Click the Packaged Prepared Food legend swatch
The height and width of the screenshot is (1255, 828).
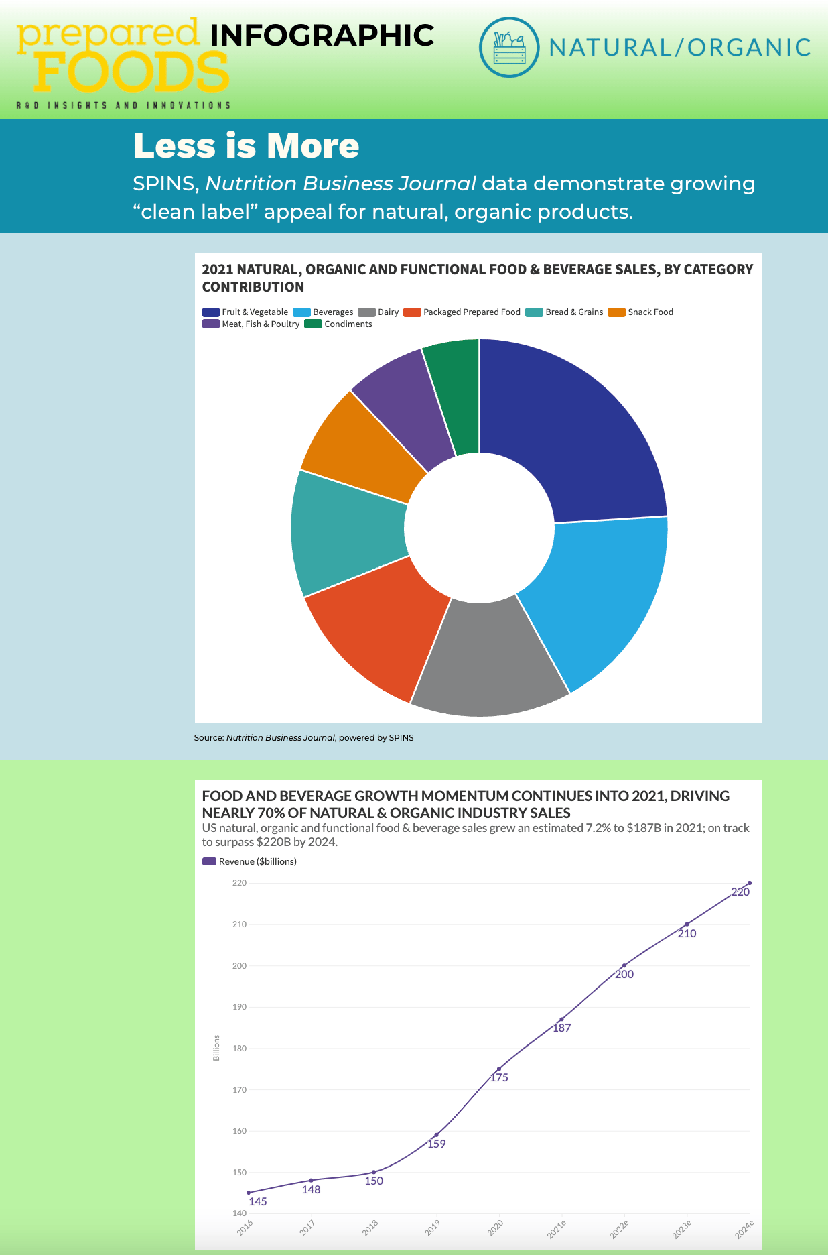click(413, 312)
